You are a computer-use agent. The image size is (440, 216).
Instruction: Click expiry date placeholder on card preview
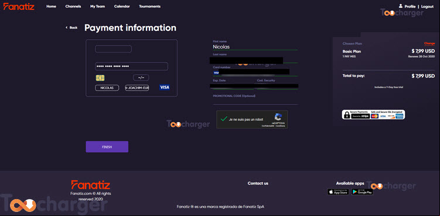pos(141,78)
